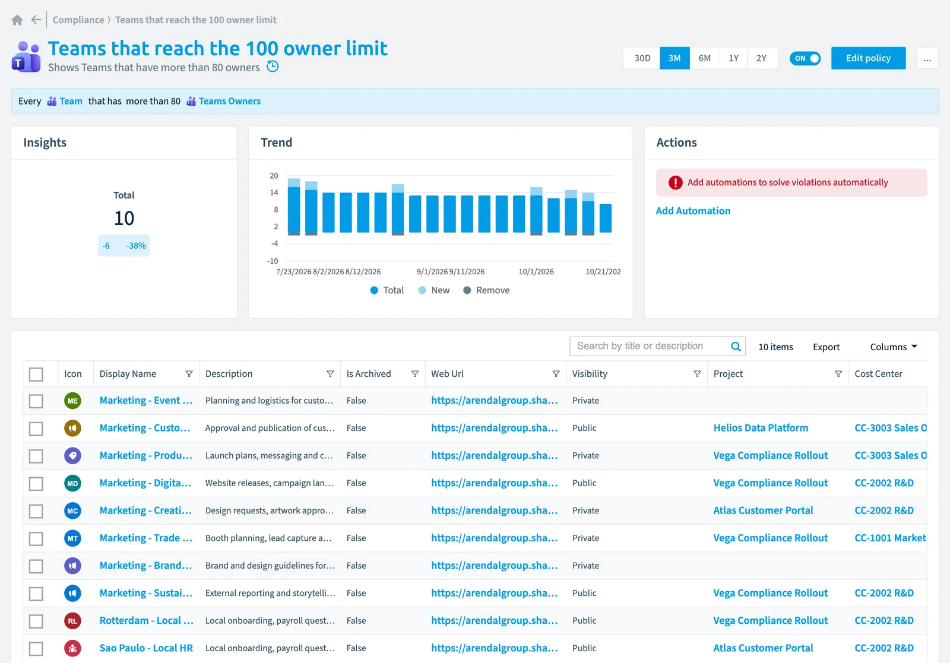Click the Edit policy button
The width and height of the screenshot is (950, 663).
tap(868, 58)
